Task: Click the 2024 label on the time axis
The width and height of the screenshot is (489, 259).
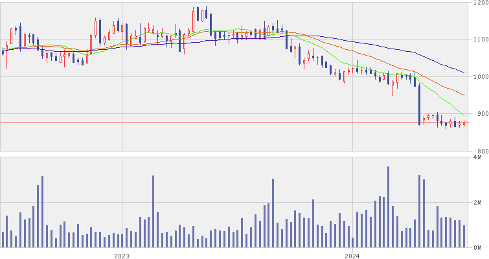Action: 352,255
